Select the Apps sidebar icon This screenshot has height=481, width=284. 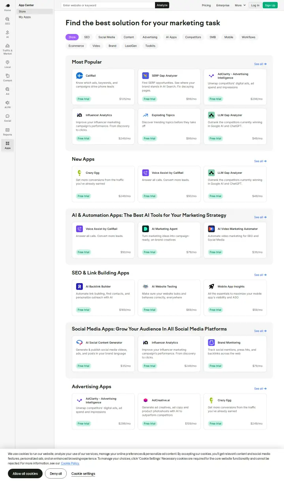tap(7, 145)
